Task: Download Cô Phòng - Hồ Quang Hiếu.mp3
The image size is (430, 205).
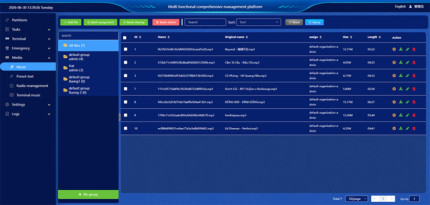Action: (x=401, y=75)
